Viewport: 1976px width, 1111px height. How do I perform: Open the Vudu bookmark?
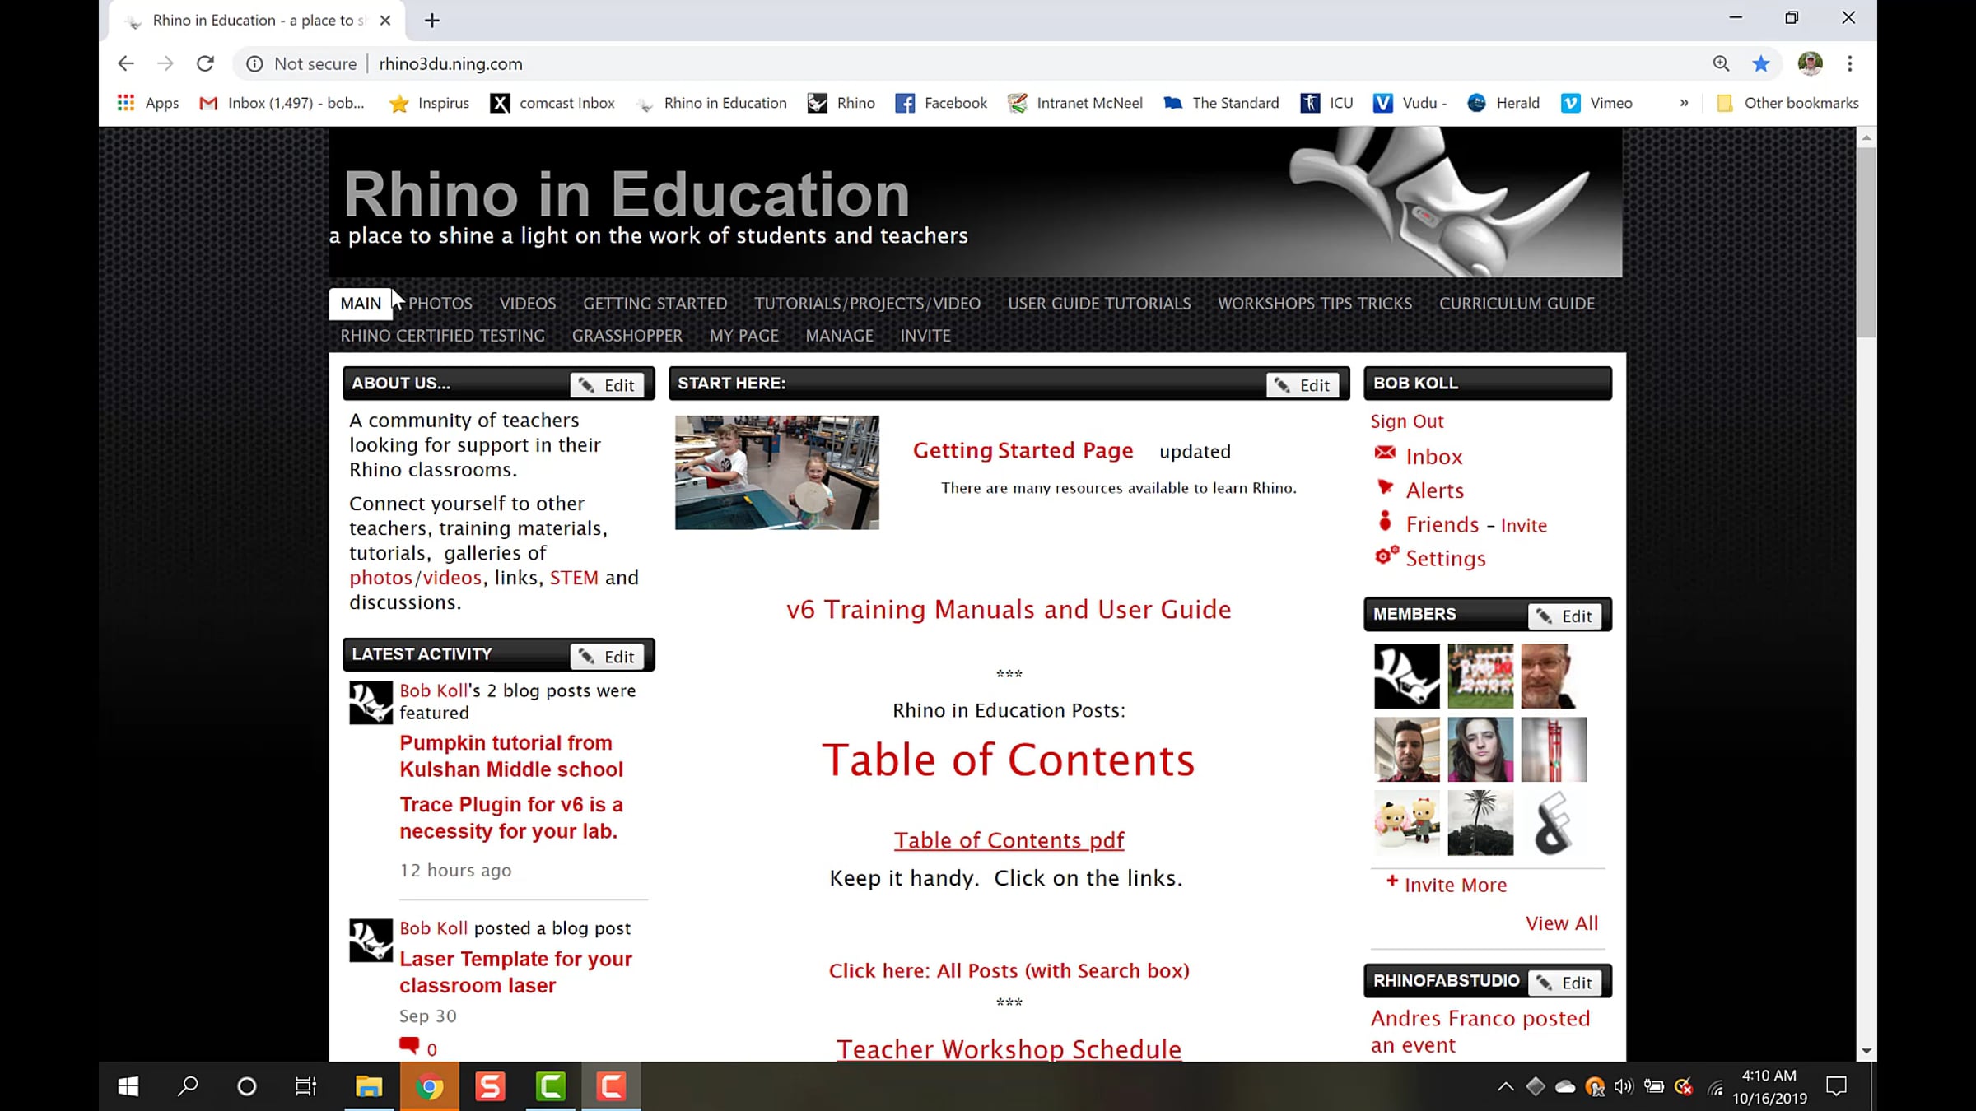pos(1410,103)
